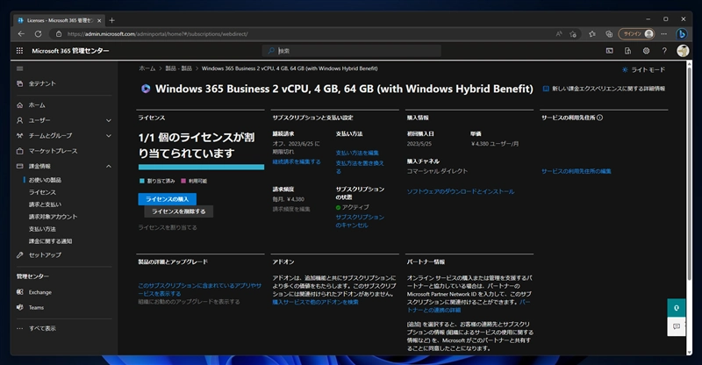Open help question mark icon
This screenshot has height=365, width=702.
coord(664,51)
